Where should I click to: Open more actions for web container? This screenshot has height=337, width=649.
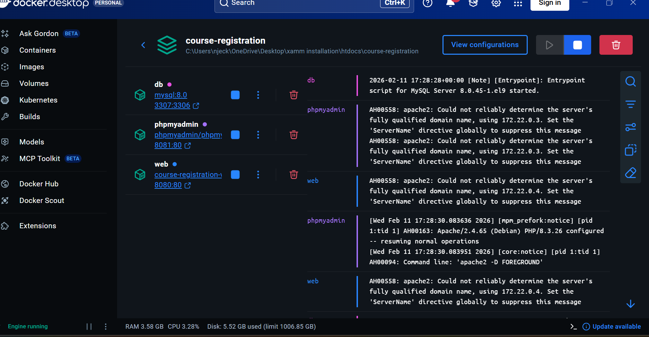[258, 175]
